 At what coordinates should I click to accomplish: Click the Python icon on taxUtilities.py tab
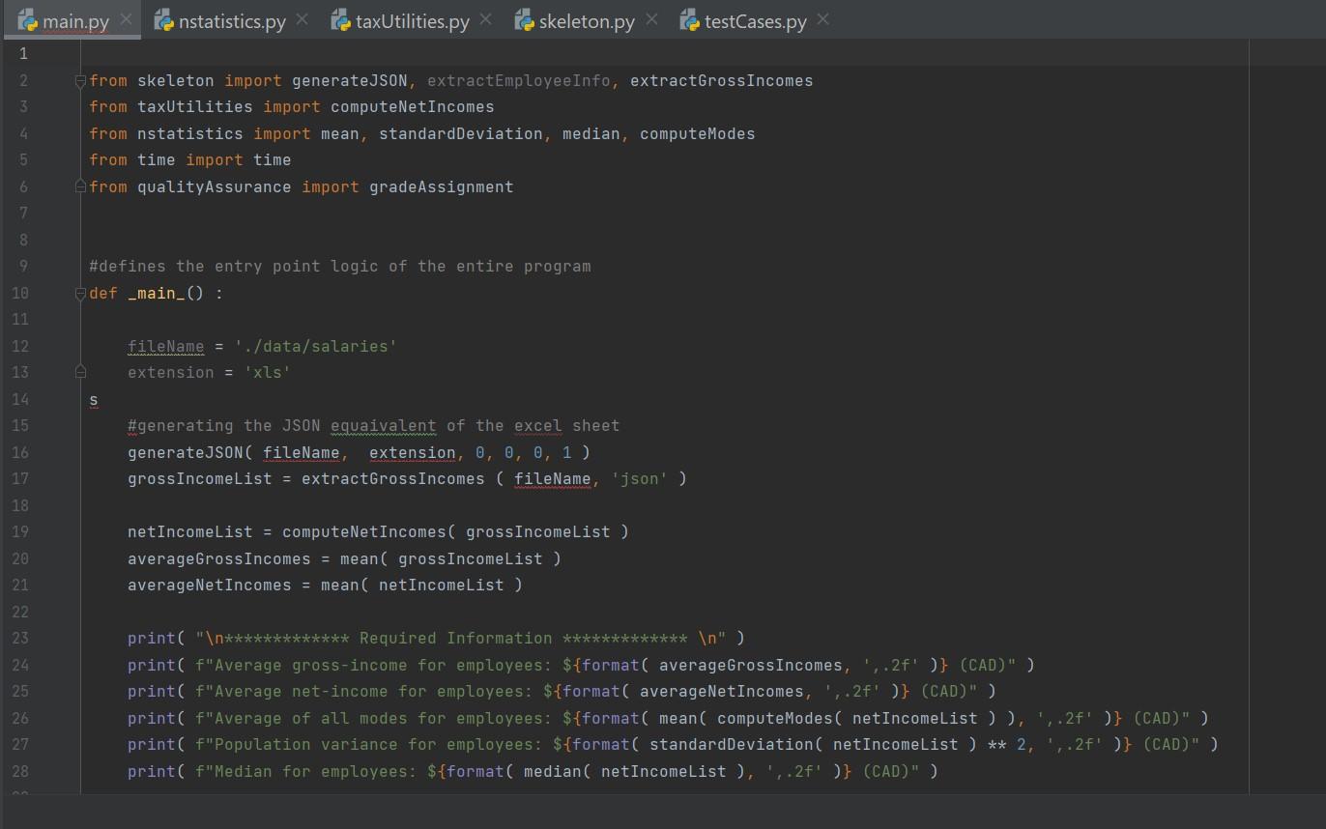pos(340,20)
